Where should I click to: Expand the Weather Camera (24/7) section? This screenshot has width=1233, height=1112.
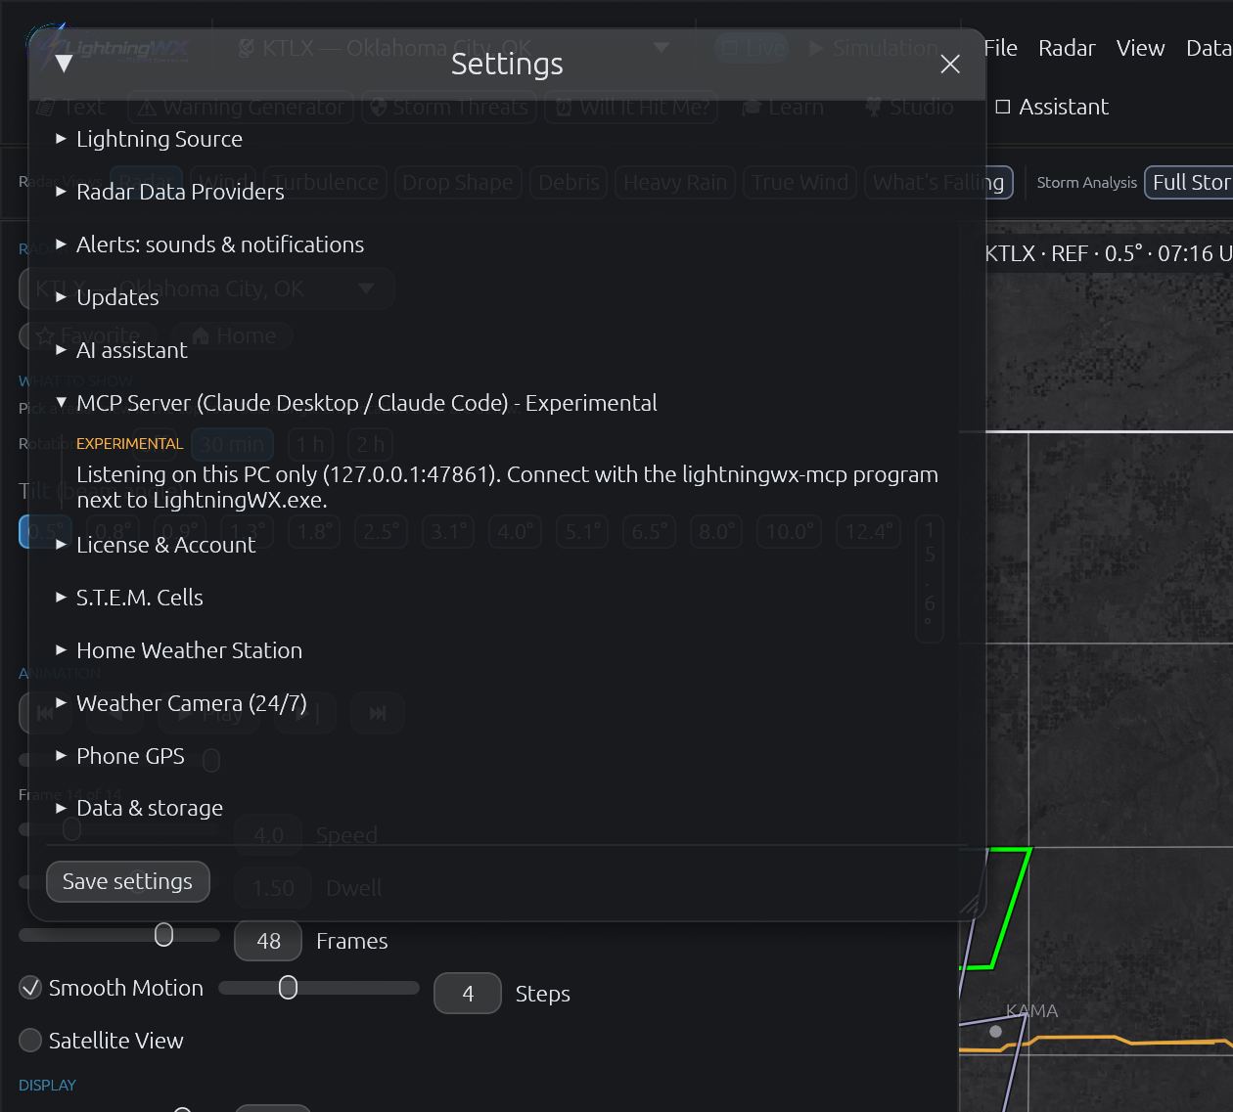(181, 703)
